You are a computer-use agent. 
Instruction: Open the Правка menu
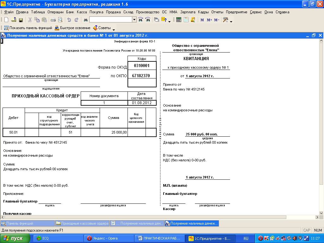[22, 12]
